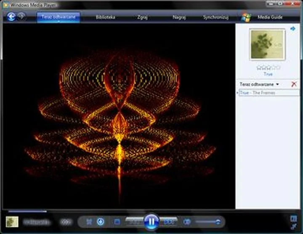
Task: Hide the list pane with blue arrow
Action: [x=293, y=29]
